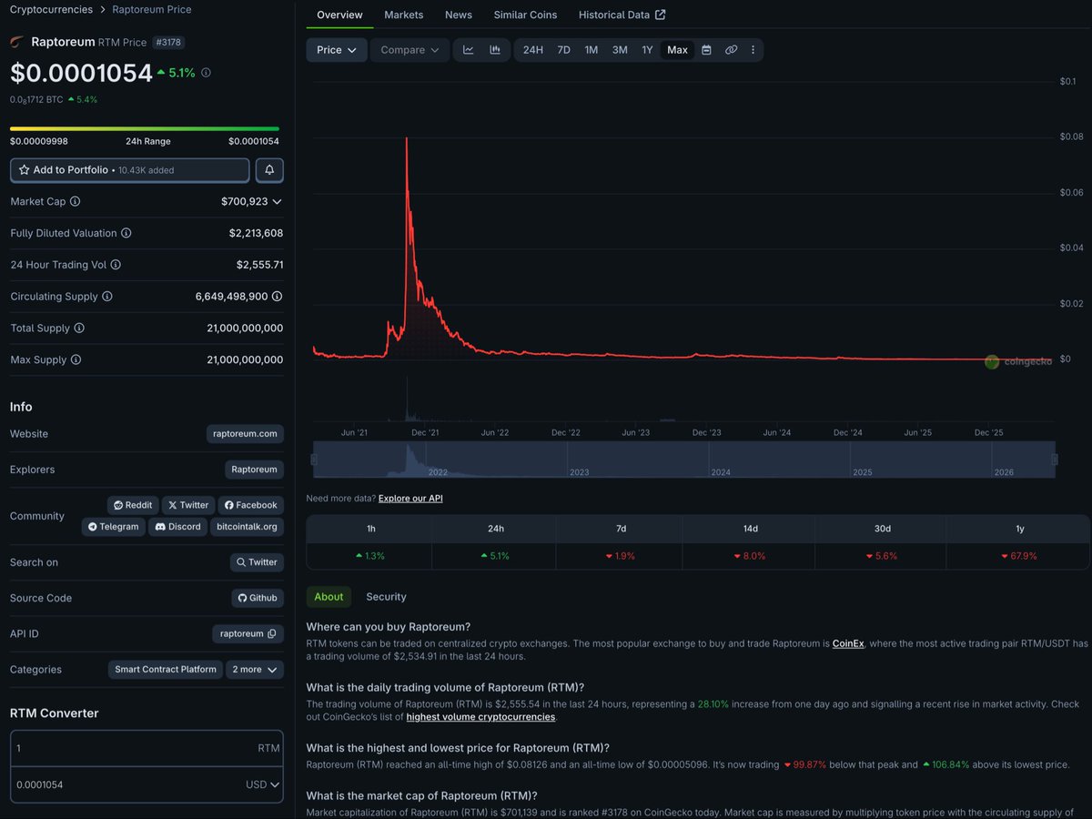Click info icon next to Total Supply
This screenshot has height=819, width=1092.
[79, 328]
